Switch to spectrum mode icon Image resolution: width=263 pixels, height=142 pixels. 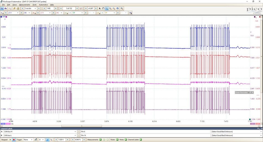coord(6,8)
